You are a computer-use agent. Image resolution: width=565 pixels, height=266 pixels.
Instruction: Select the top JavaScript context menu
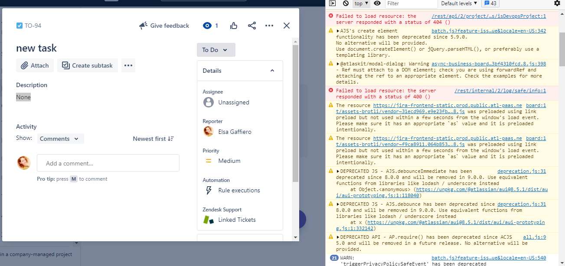361,3
